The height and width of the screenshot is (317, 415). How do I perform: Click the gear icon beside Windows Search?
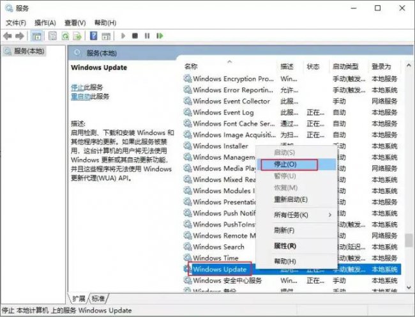[188, 247]
